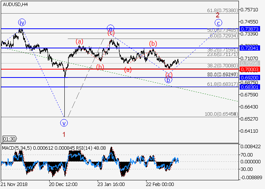This screenshot has width=265, height=189.
Task: Click the blue circled b wave marker
Action: click(x=169, y=79)
